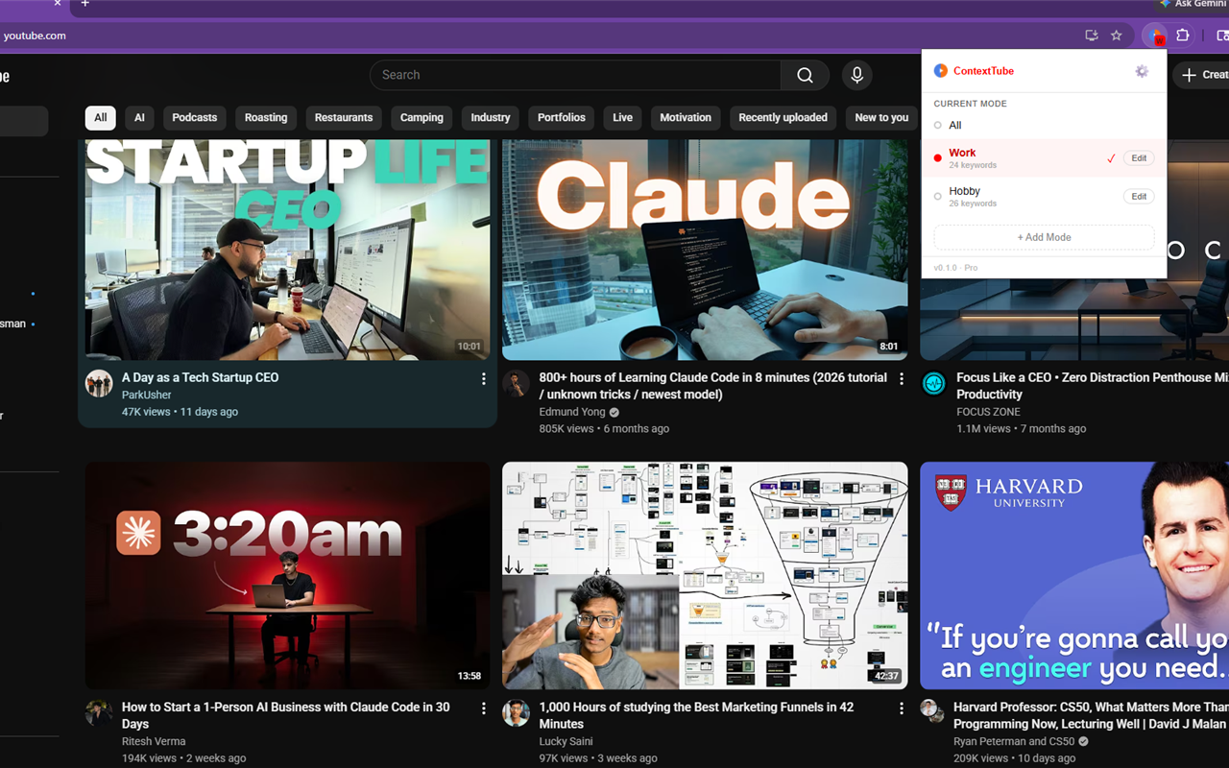
Task: Close the current browser tab
Action: click(58, 4)
